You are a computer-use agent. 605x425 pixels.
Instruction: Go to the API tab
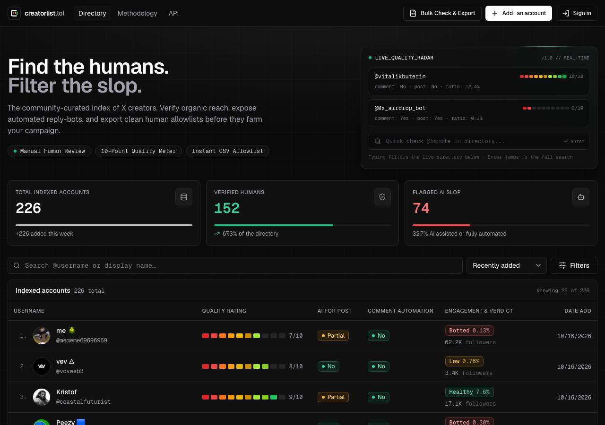tap(173, 13)
